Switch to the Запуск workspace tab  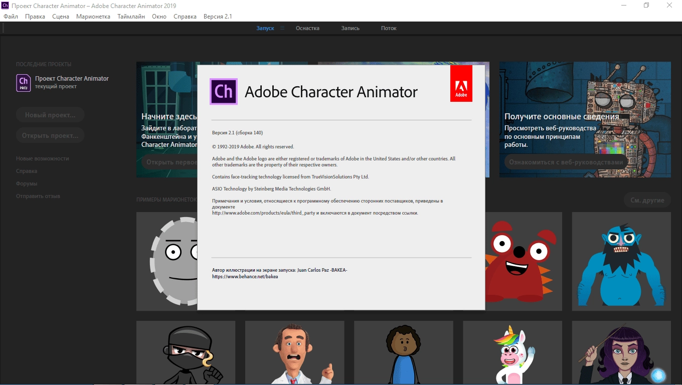click(x=265, y=28)
